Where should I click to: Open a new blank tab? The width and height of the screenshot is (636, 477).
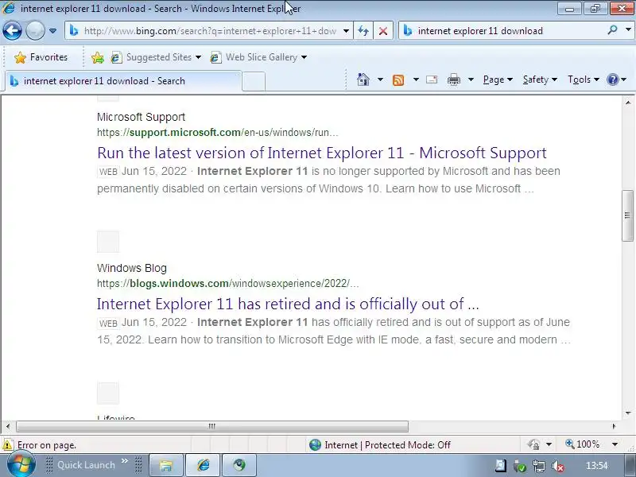pyautogui.click(x=254, y=81)
